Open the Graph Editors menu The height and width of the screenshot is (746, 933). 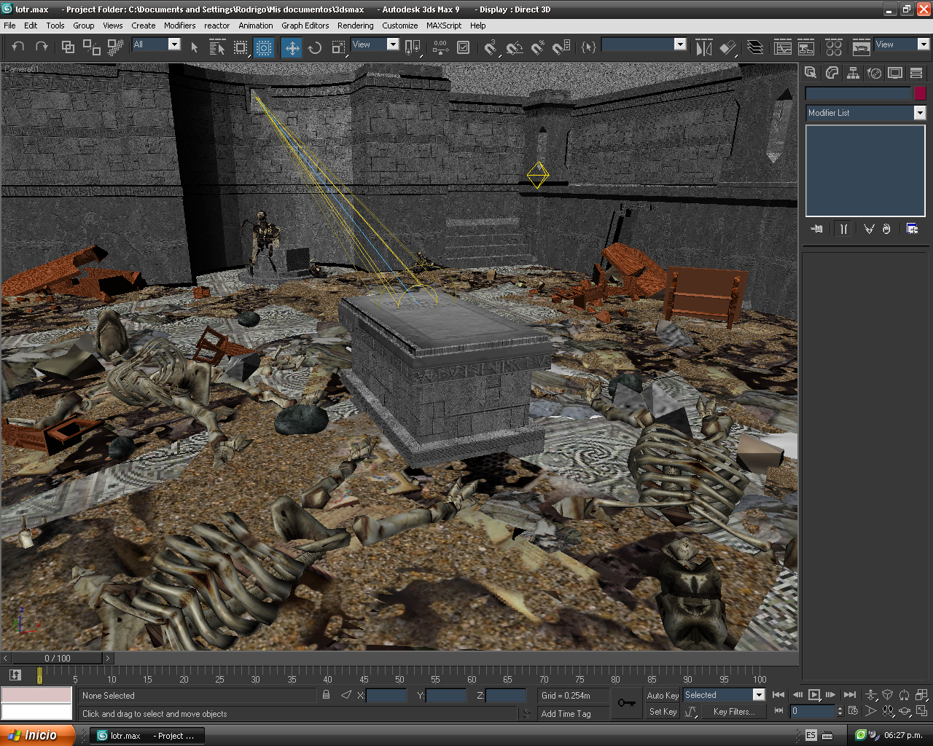click(x=305, y=25)
